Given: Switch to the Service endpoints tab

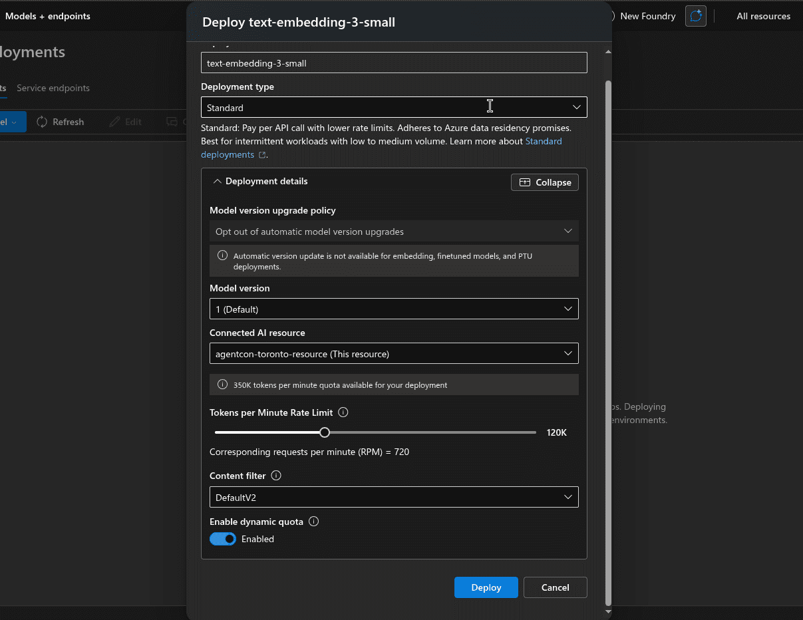Looking at the screenshot, I should click(x=53, y=88).
